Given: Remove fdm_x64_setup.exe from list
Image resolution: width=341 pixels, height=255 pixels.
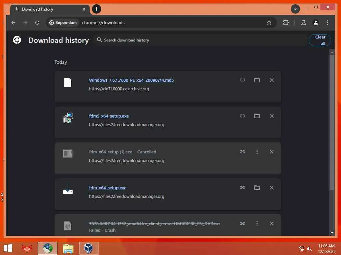Looking at the screenshot, I should (272, 188).
